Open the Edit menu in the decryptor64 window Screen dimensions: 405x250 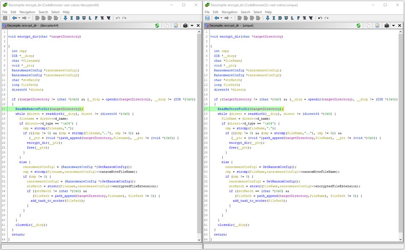coord(13,12)
